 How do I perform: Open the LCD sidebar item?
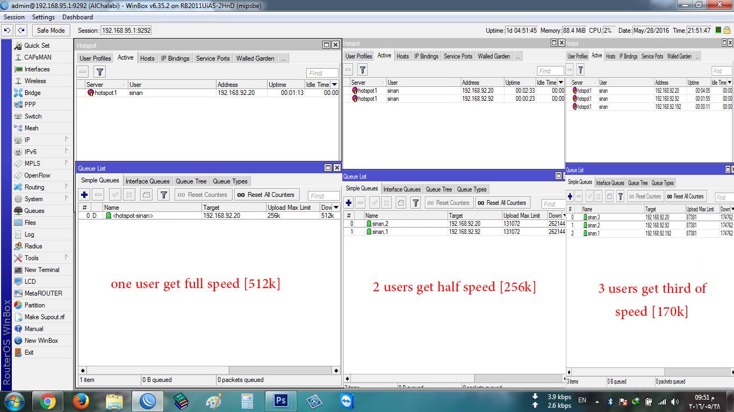tap(30, 282)
